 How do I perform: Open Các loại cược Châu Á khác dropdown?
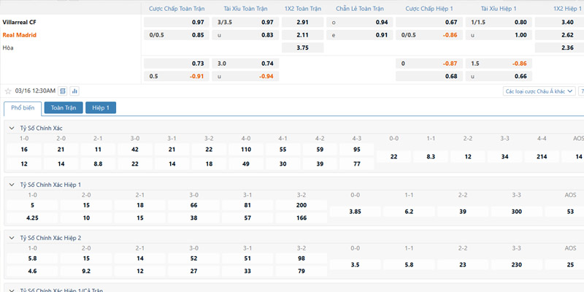539,91
